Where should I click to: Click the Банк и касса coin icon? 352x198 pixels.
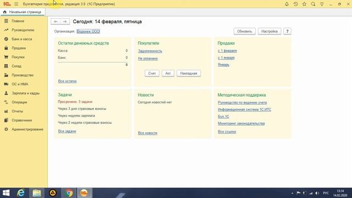[6, 39]
